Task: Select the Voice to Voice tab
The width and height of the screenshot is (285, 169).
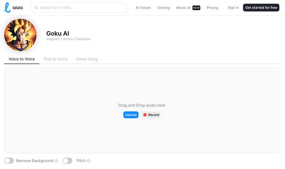Action: point(22,59)
